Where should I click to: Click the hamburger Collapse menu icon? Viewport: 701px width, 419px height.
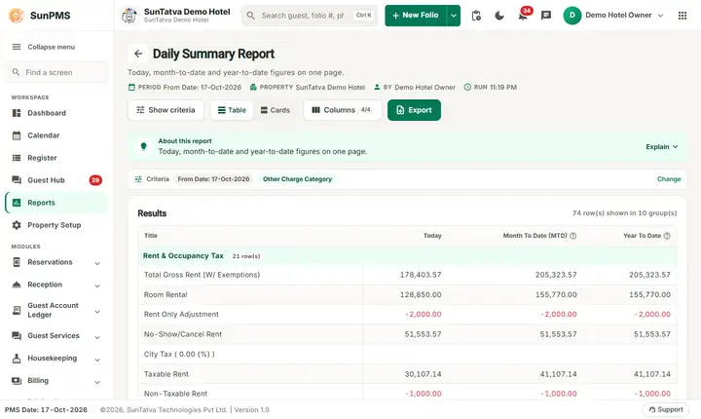tap(17, 47)
